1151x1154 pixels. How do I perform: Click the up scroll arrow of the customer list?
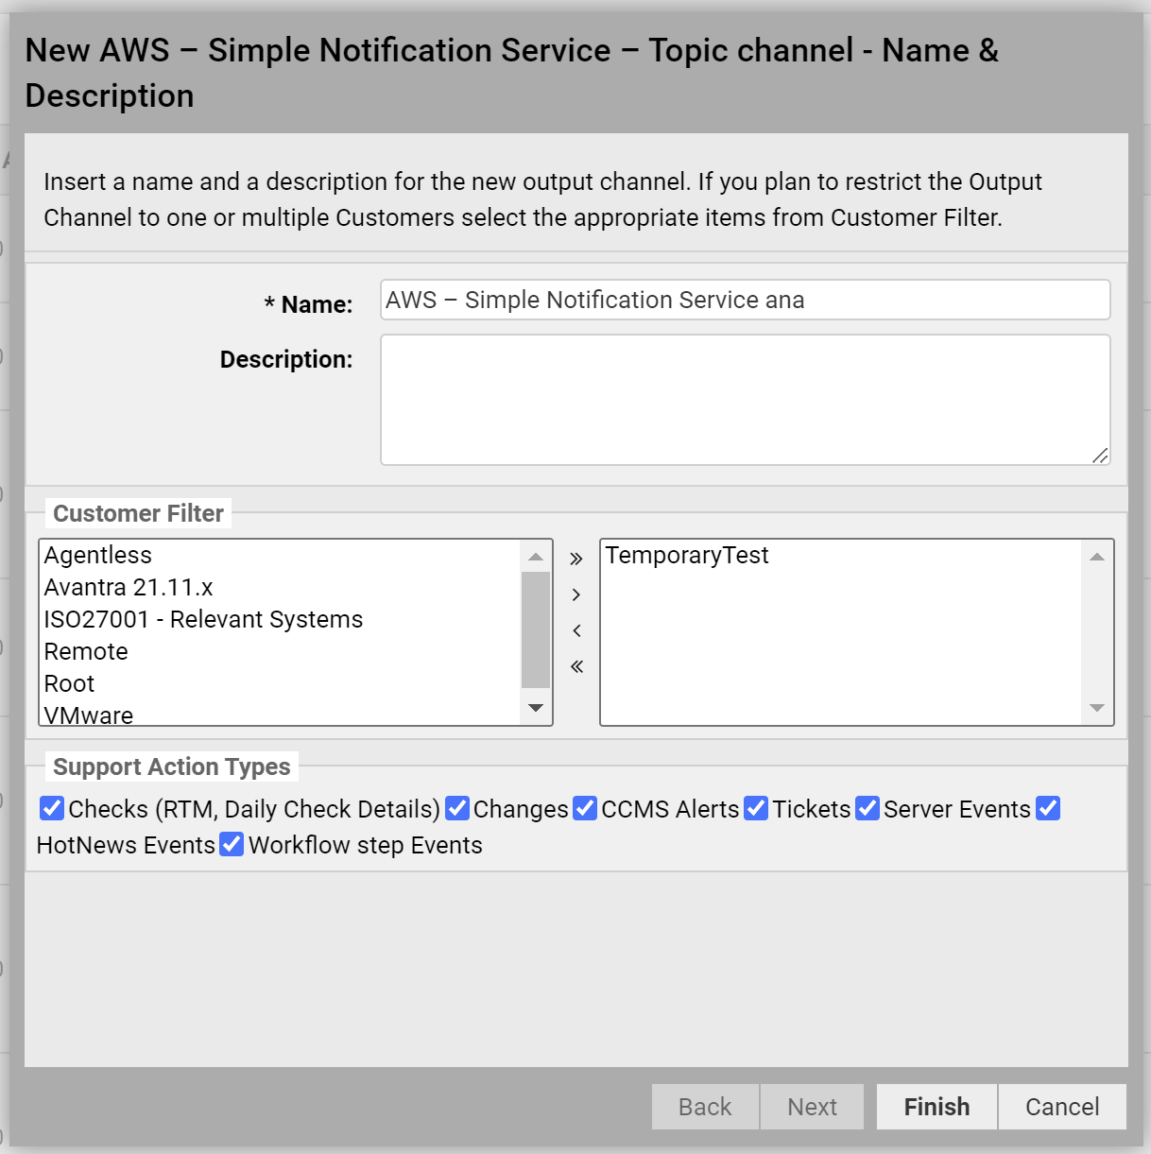click(x=535, y=555)
